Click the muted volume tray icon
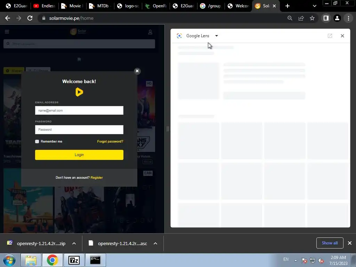This screenshot has width=356, height=267. click(321, 261)
